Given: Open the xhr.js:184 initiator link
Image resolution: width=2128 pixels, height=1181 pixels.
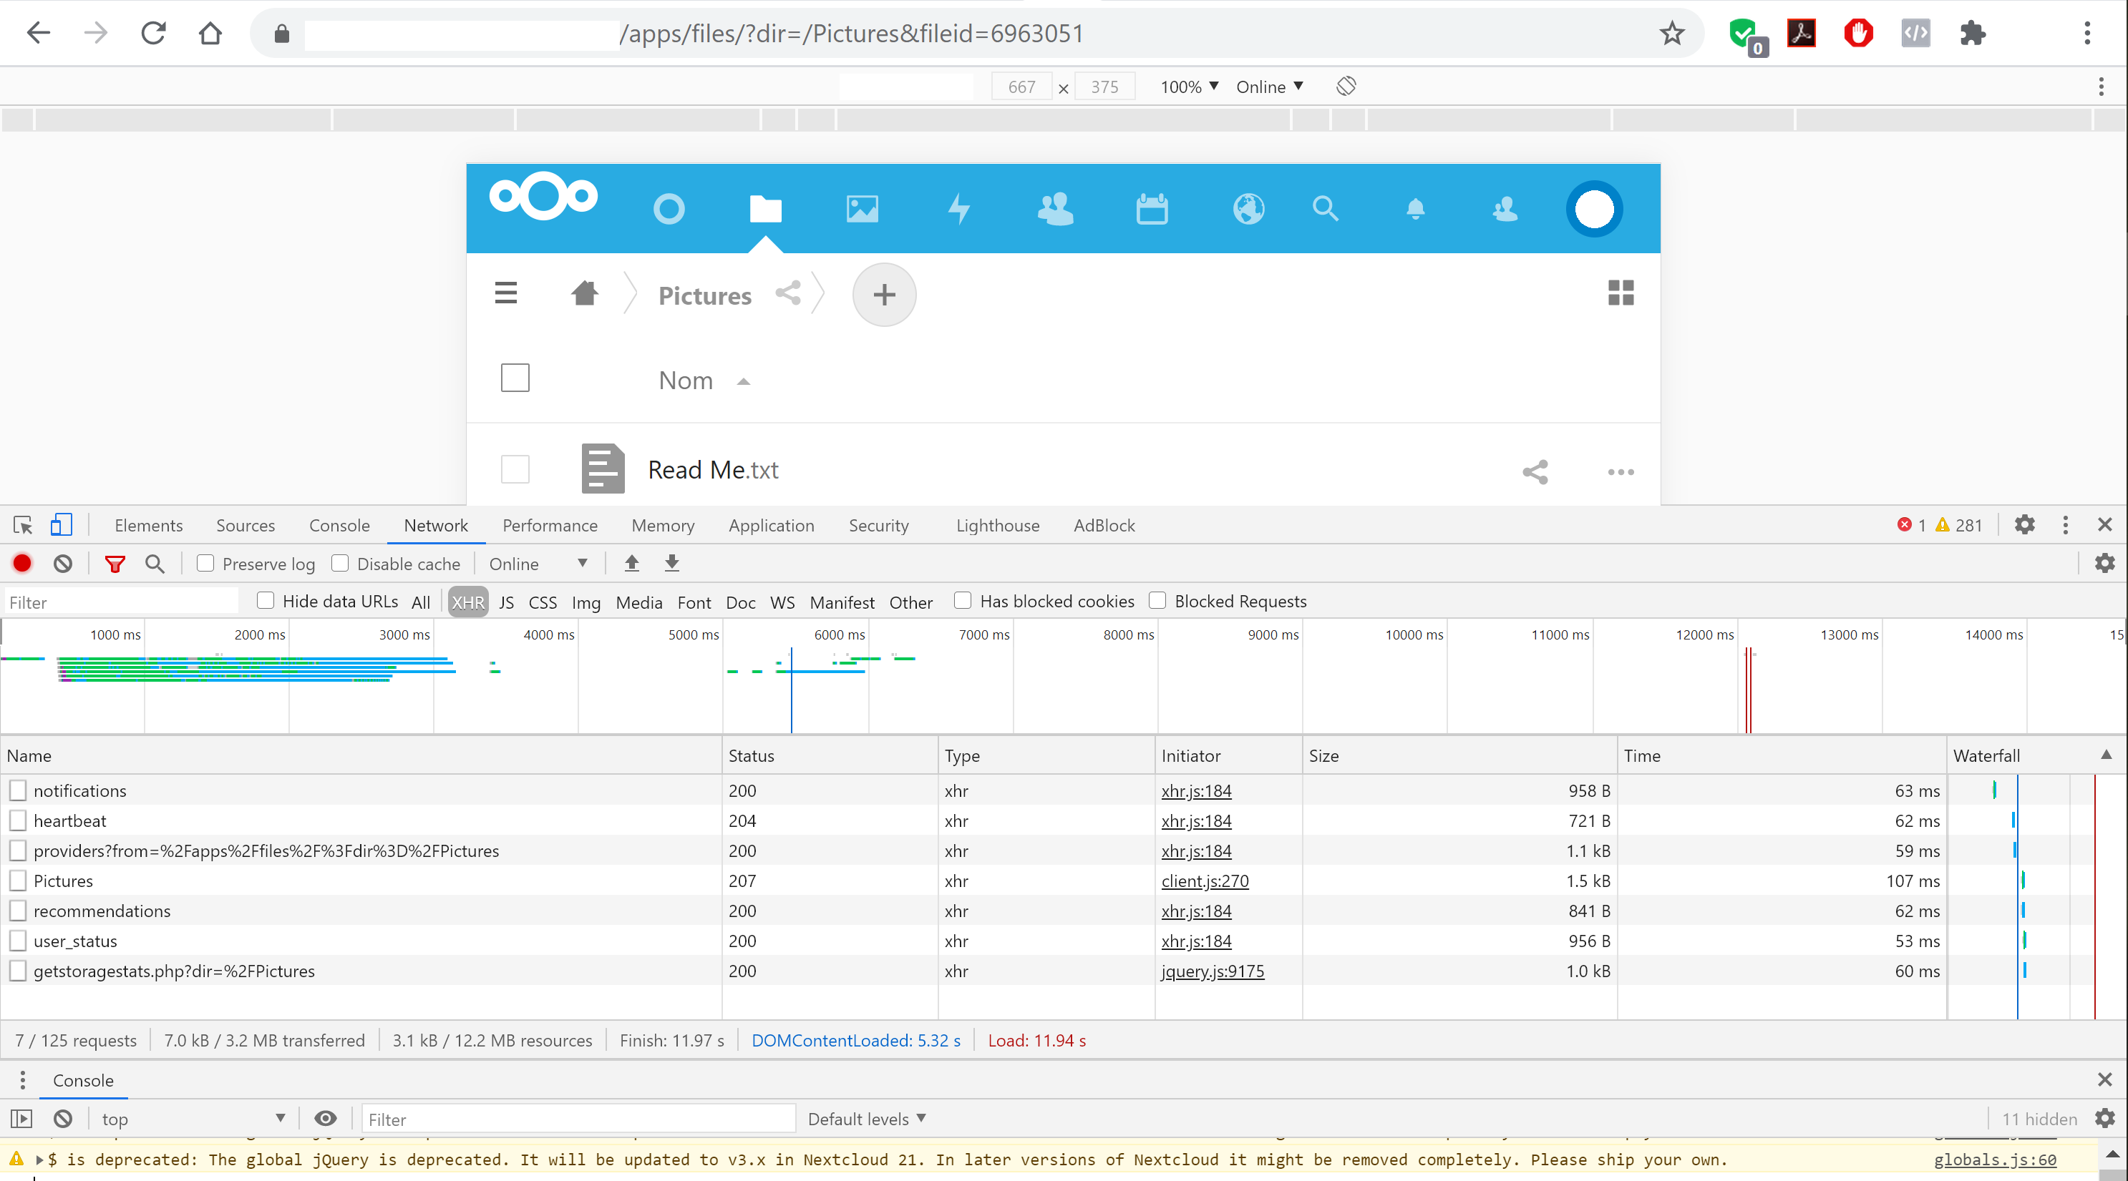Looking at the screenshot, I should click(x=1195, y=790).
